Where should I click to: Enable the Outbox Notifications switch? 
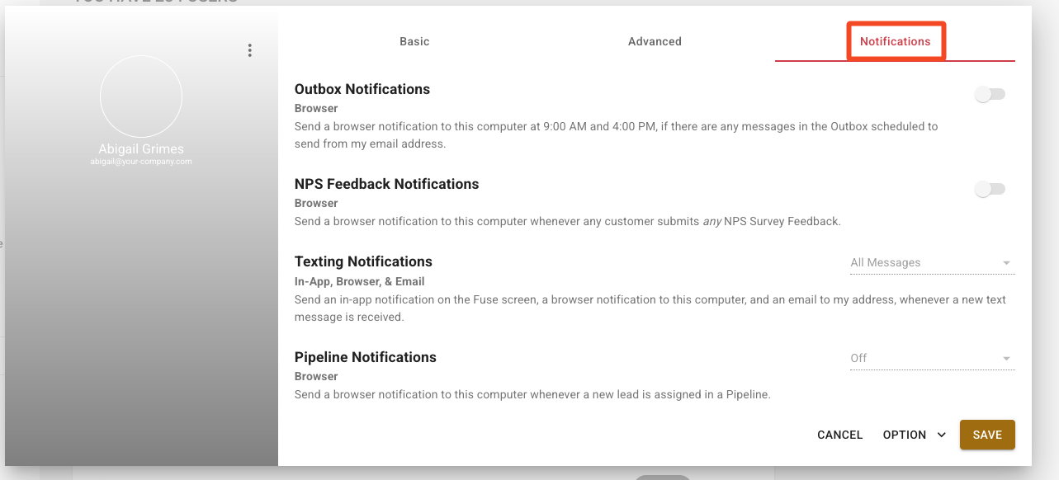pos(990,94)
